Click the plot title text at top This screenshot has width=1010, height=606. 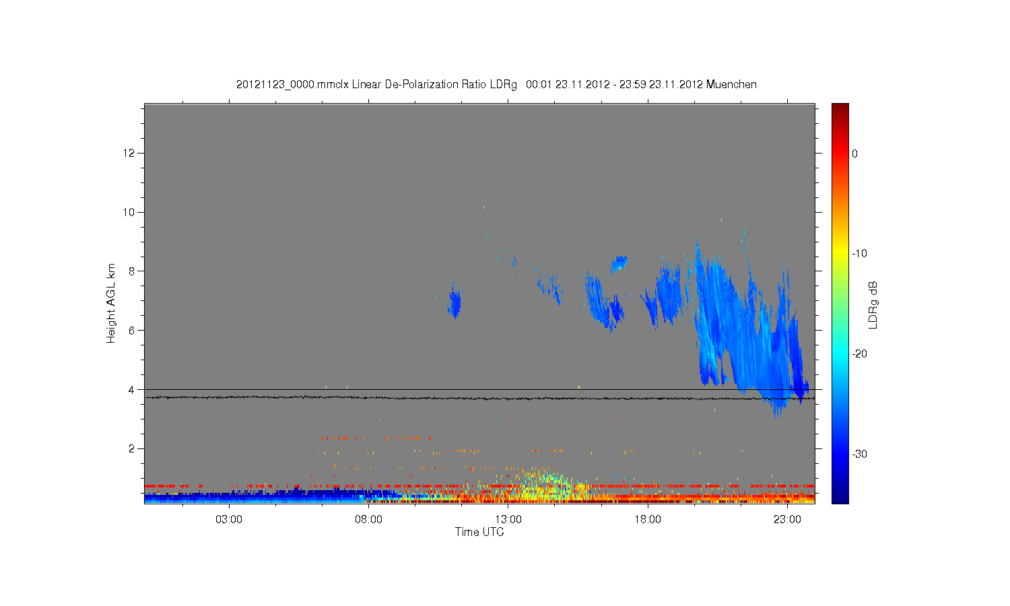pyautogui.click(x=496, y=85)
